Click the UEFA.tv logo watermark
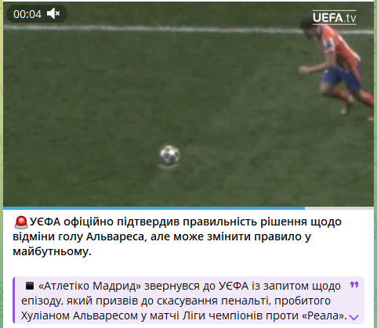Viewport: 377px width, 328px height. [334, 17]
